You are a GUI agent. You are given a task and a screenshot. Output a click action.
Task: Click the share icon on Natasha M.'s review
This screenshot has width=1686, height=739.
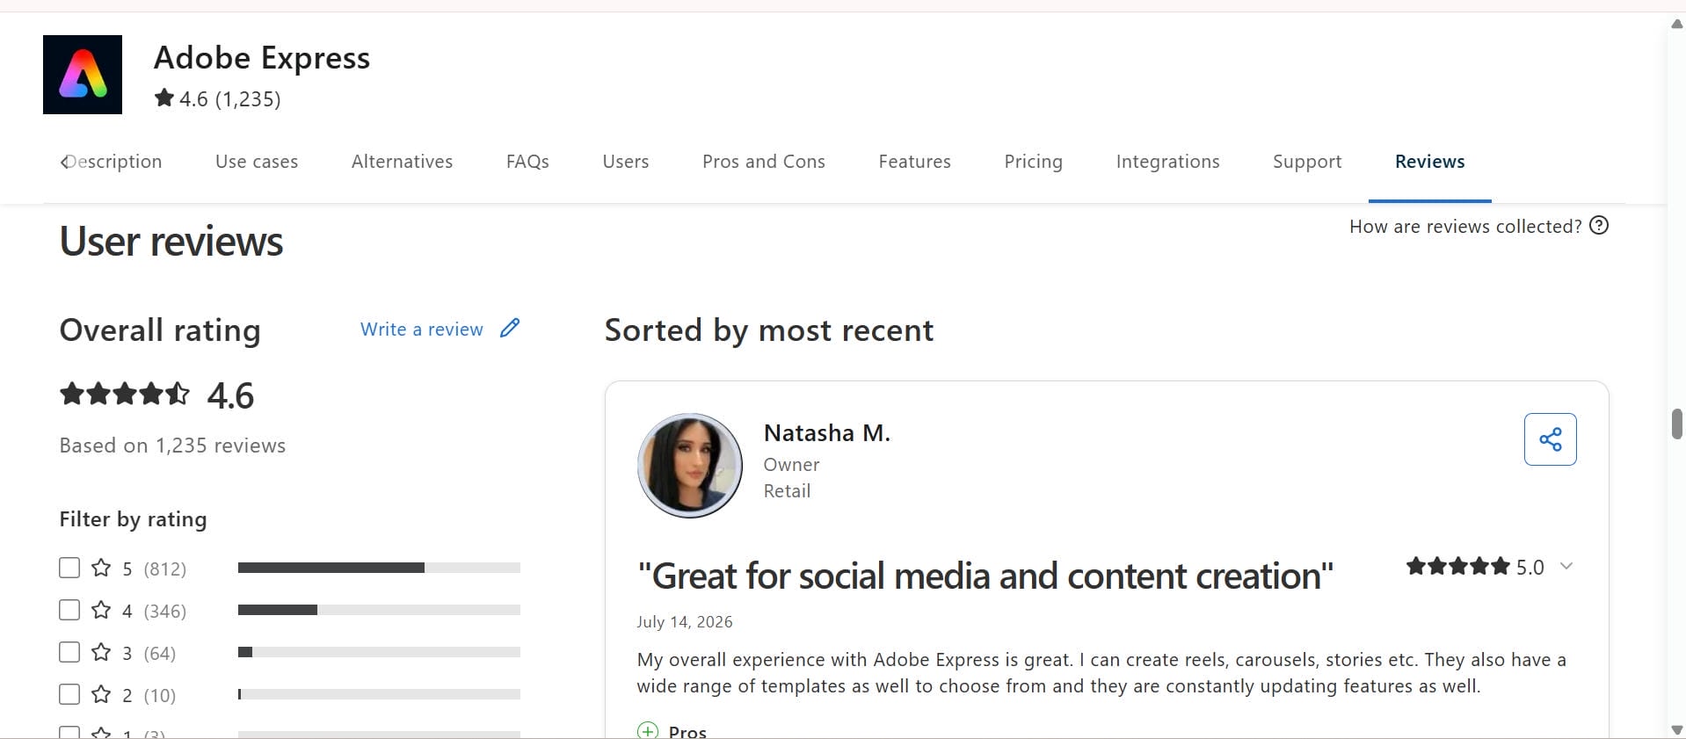click(1550, 439)
